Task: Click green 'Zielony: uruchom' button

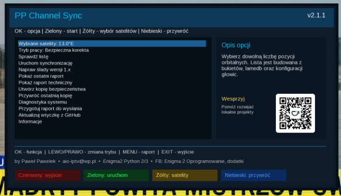Action: (116, 175)
